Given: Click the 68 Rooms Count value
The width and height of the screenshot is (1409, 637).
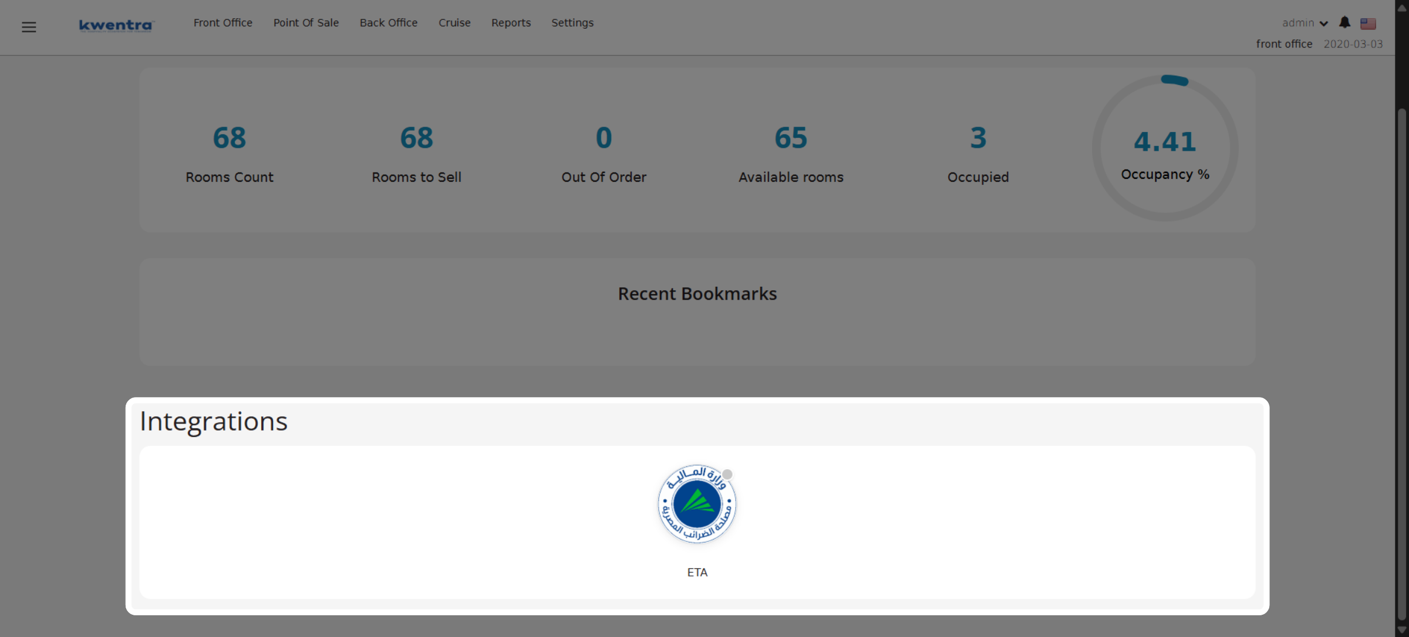Looking at the screenshot, I should 229,138.
